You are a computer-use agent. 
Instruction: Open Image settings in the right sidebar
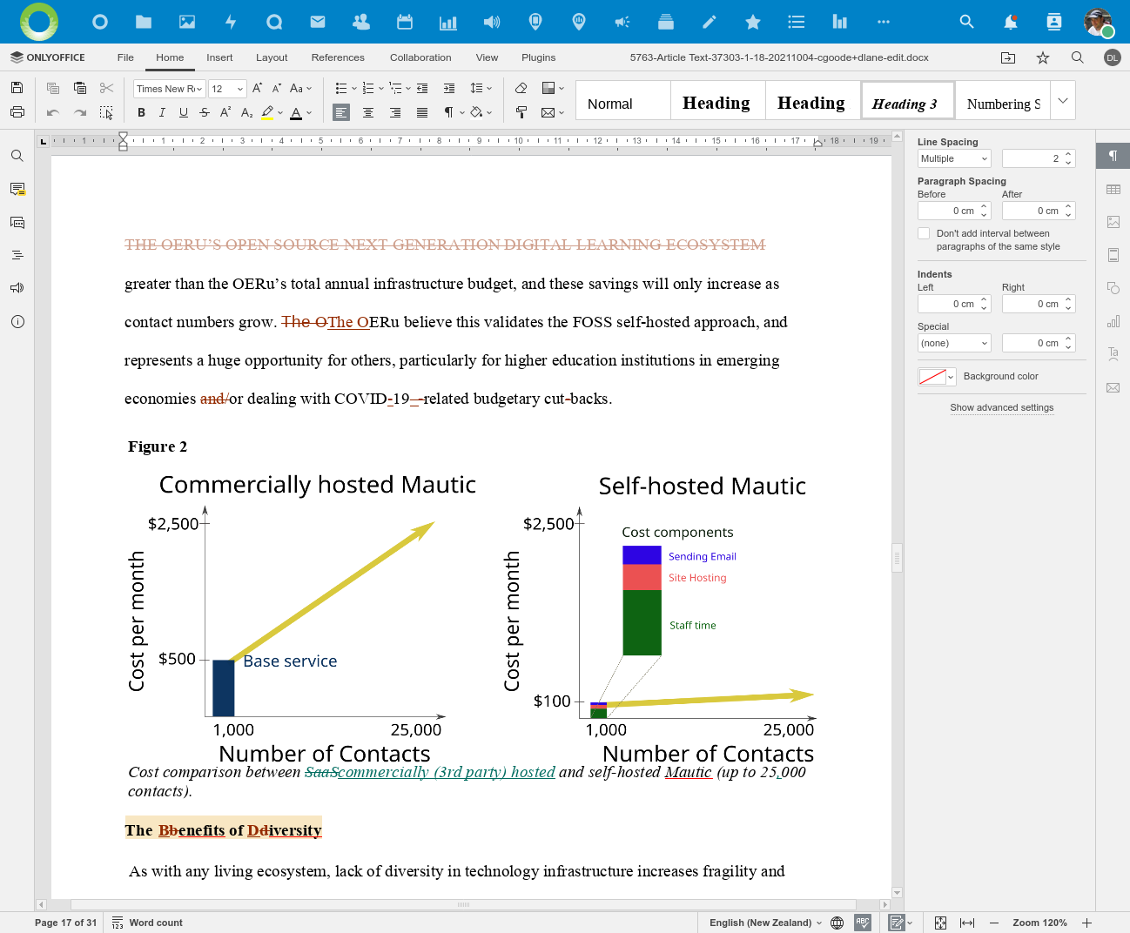(x=1113, y=222)
